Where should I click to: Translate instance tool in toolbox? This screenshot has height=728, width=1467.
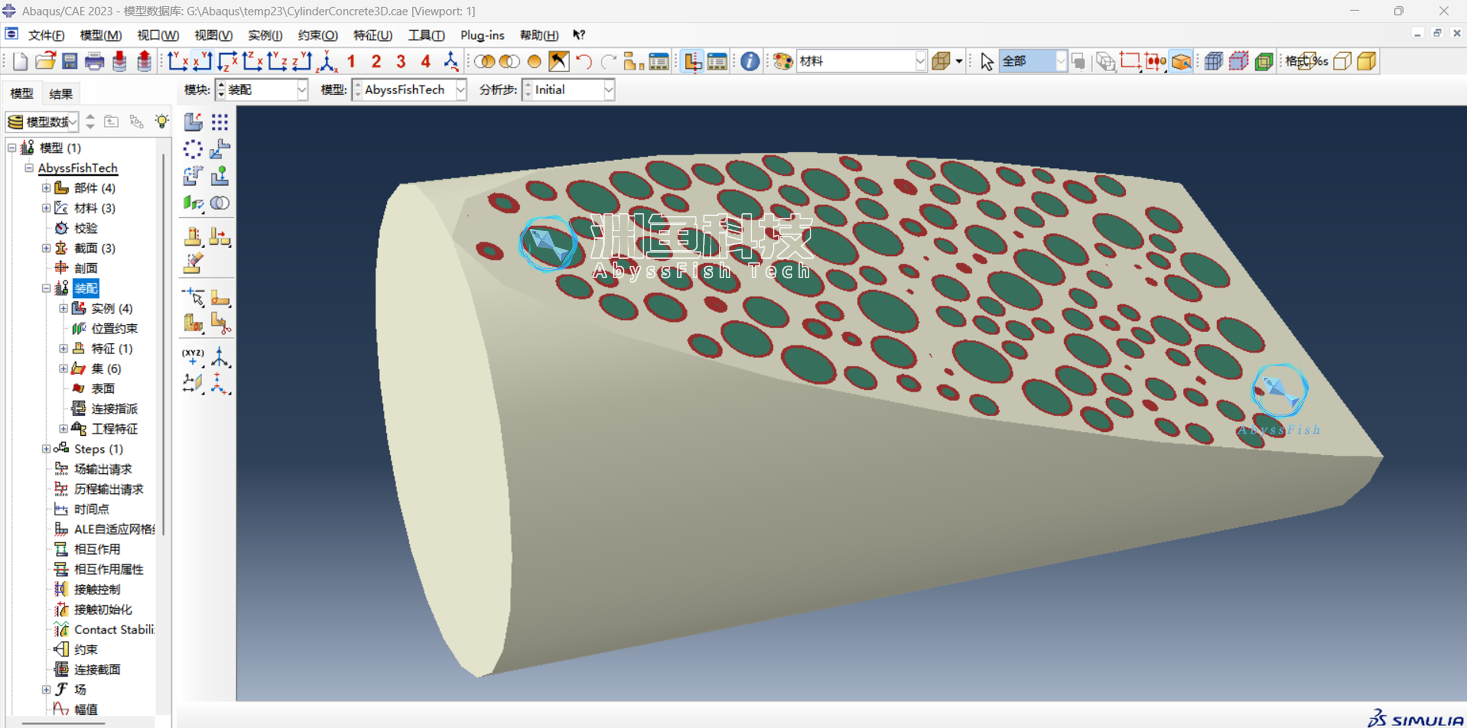click(x=220, y=149)
